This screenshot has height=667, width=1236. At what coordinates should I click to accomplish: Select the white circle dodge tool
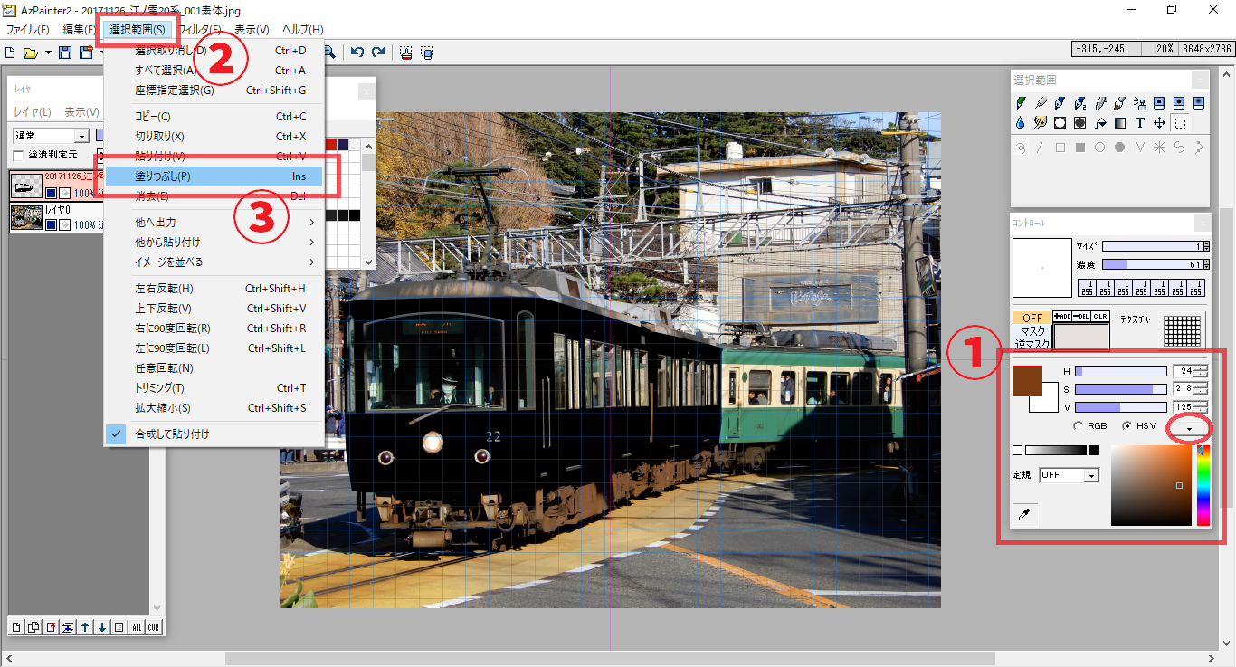[1060, 122]
